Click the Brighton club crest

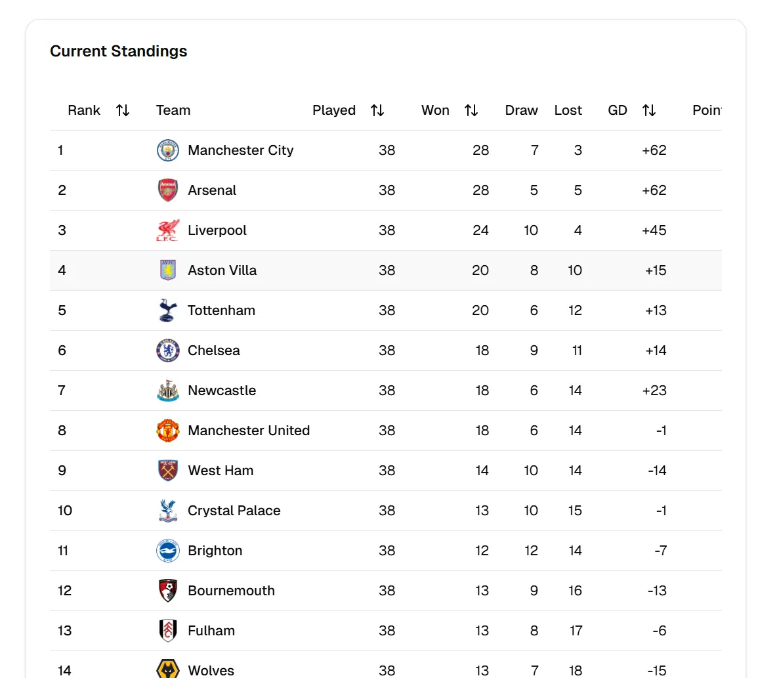tap(168, 551)
